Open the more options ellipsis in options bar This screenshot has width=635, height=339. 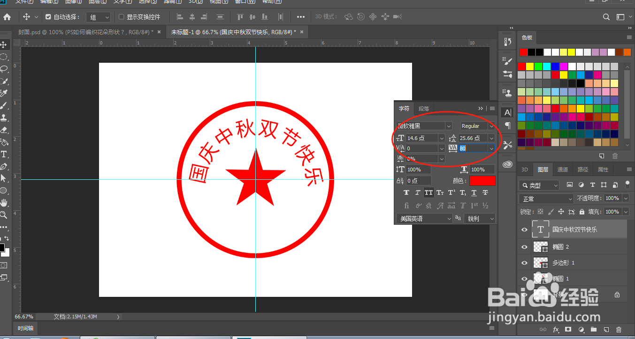pos(301,17)
